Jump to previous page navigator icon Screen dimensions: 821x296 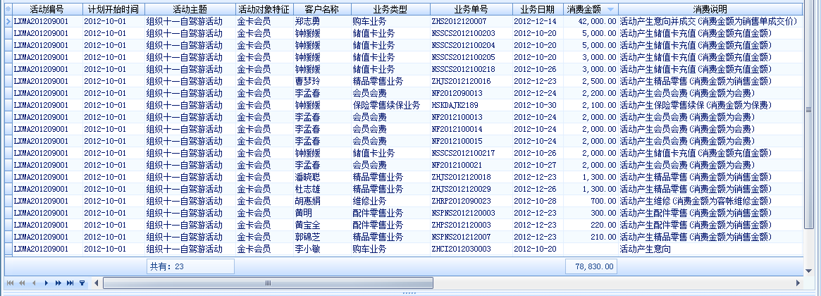tap(22, 283)
